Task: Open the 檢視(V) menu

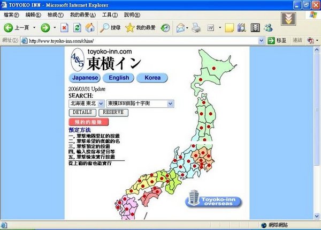Action: pos(56,15)
